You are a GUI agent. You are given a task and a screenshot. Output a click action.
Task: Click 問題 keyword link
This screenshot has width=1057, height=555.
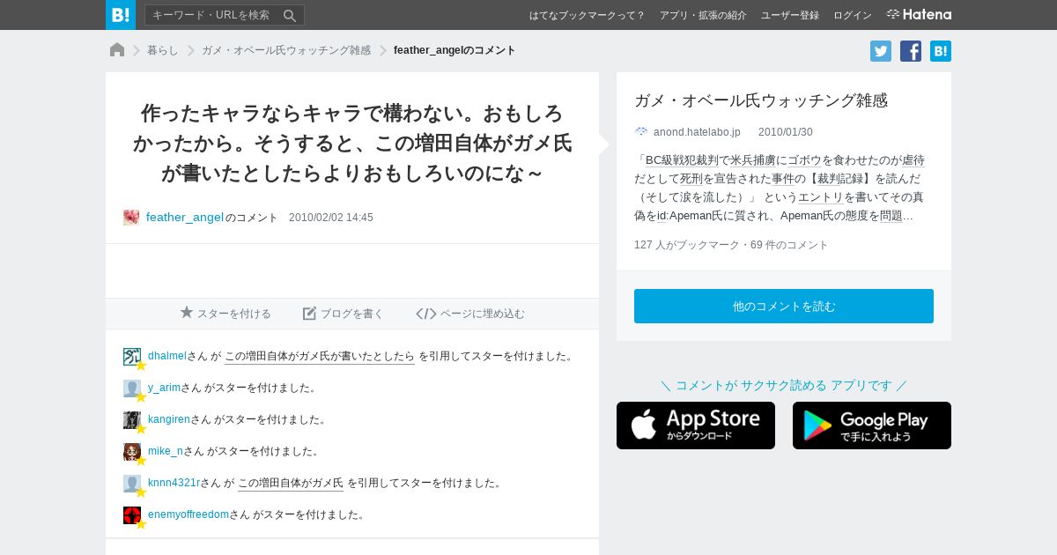(x=891, y=216)
